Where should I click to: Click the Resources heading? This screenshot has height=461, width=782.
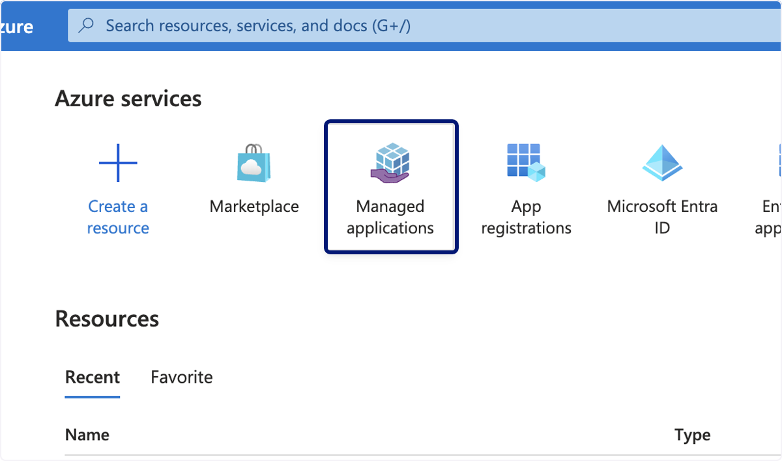(107, 319)
